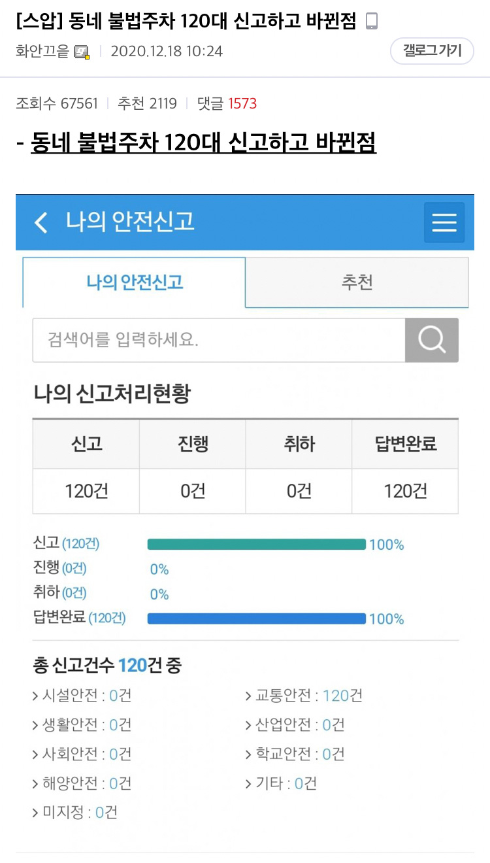The width and height of the screenshot is (490, 863).
Task: Tap the back arrow in the blue header
Action: click(x=41, y=222)
